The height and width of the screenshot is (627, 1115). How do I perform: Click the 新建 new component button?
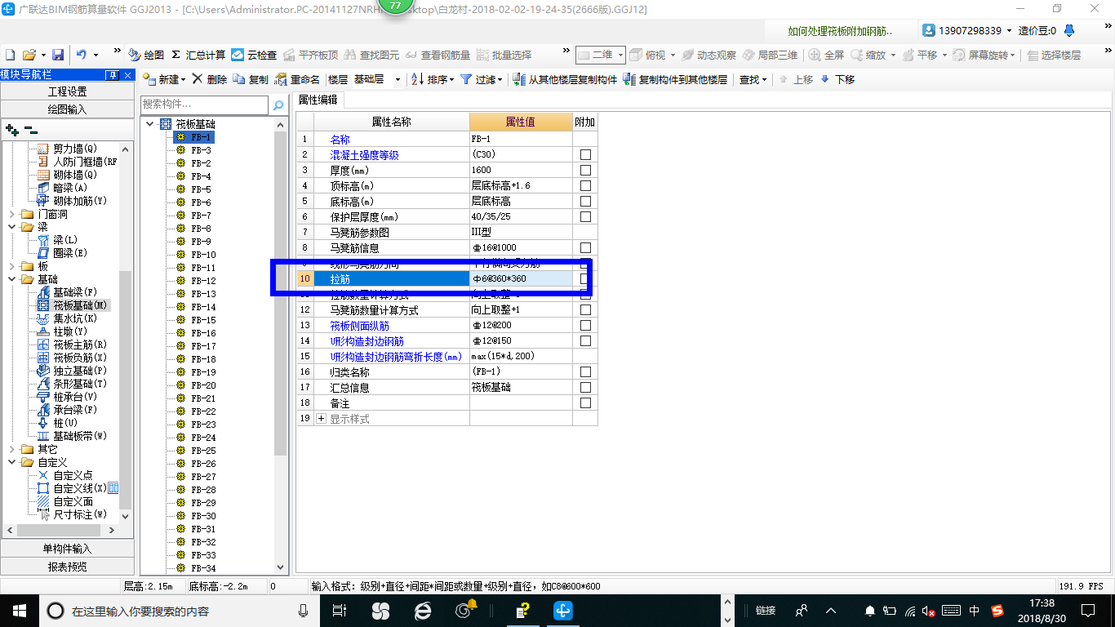164,79
